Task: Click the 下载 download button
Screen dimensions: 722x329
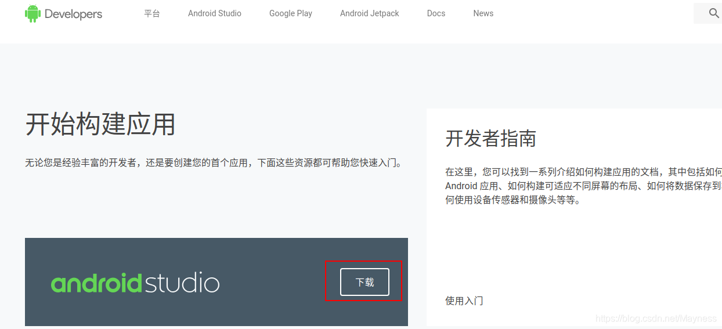Action: point(364,282)
